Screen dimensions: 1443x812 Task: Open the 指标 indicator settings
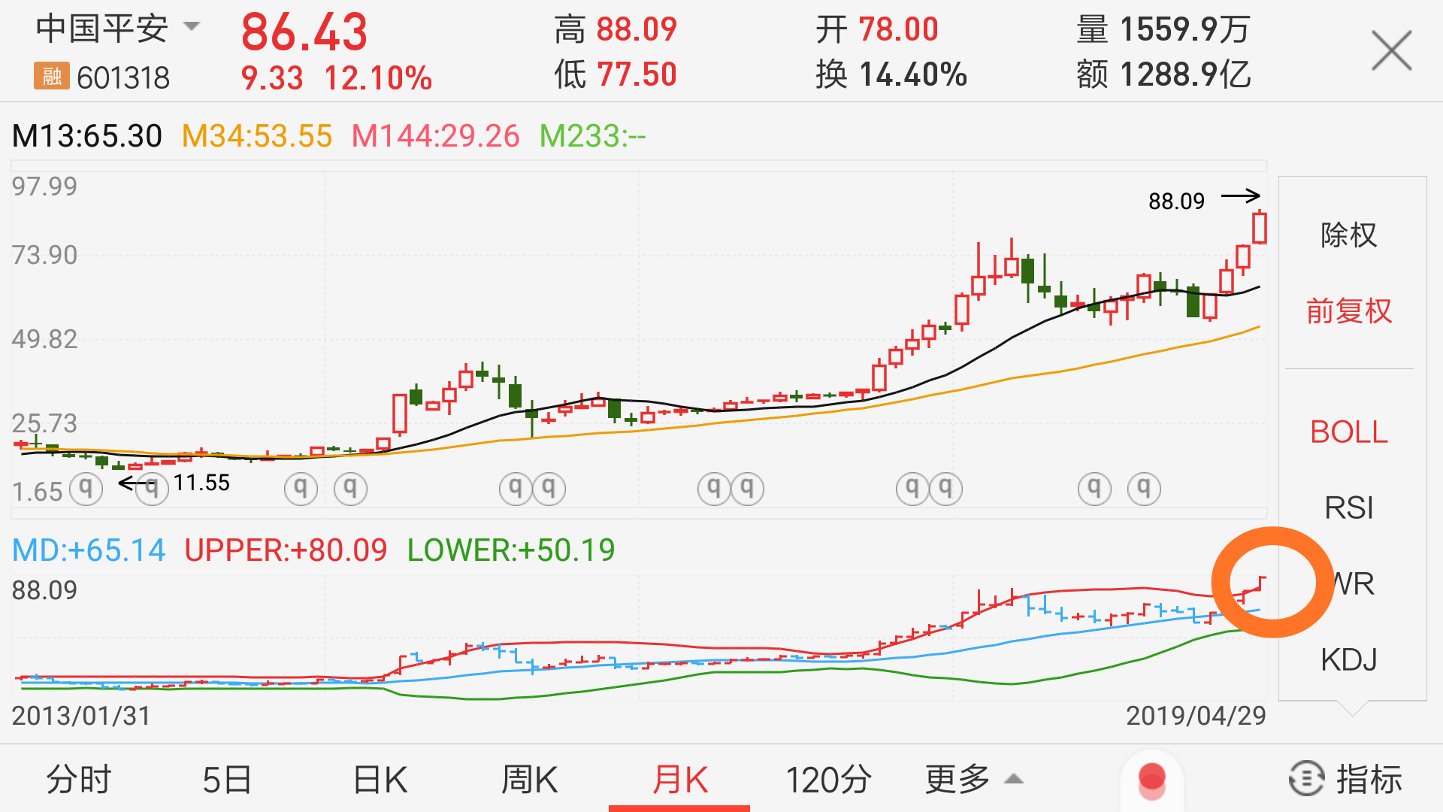point(1345,780)
